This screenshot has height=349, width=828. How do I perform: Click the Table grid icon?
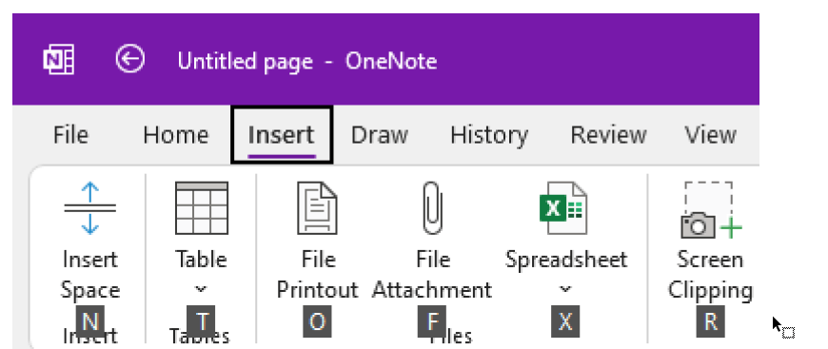(x=201, y=208)
